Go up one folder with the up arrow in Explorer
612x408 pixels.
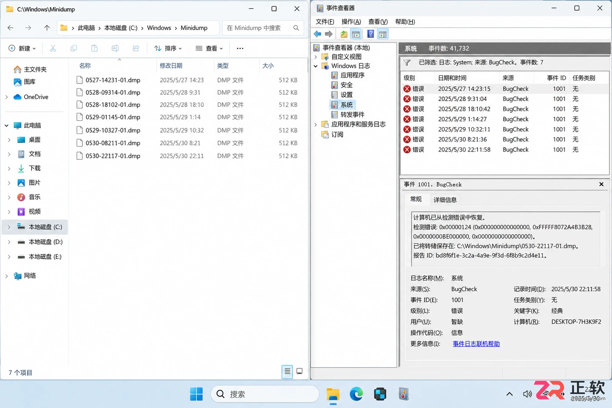tap(47, 28)
